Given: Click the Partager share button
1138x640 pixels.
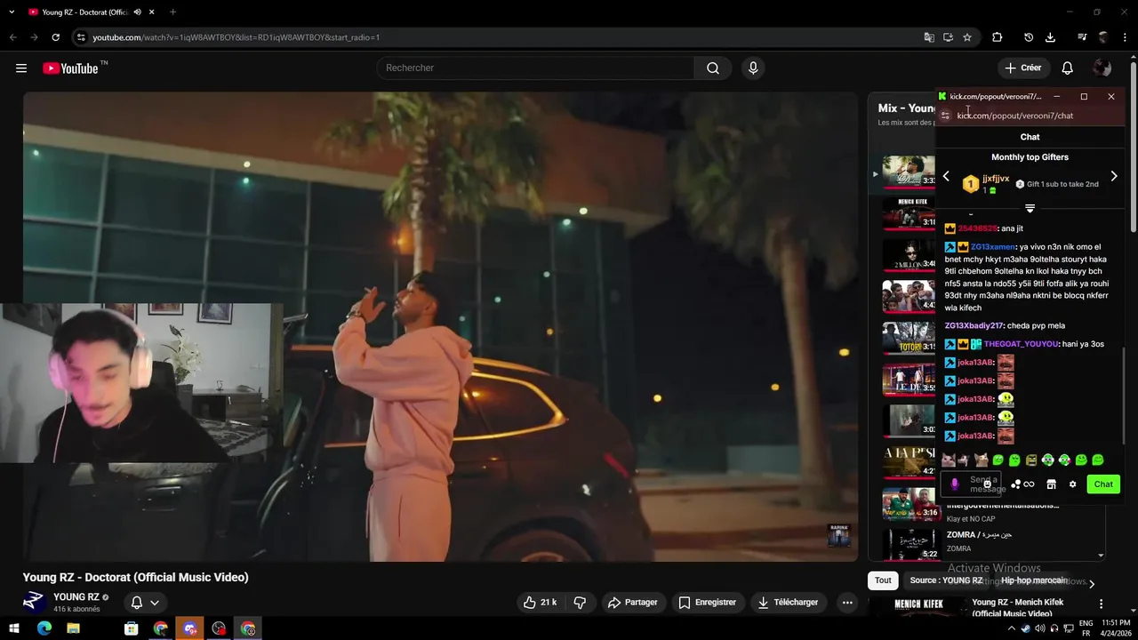Looking at the screenshot, I should 632,603.
